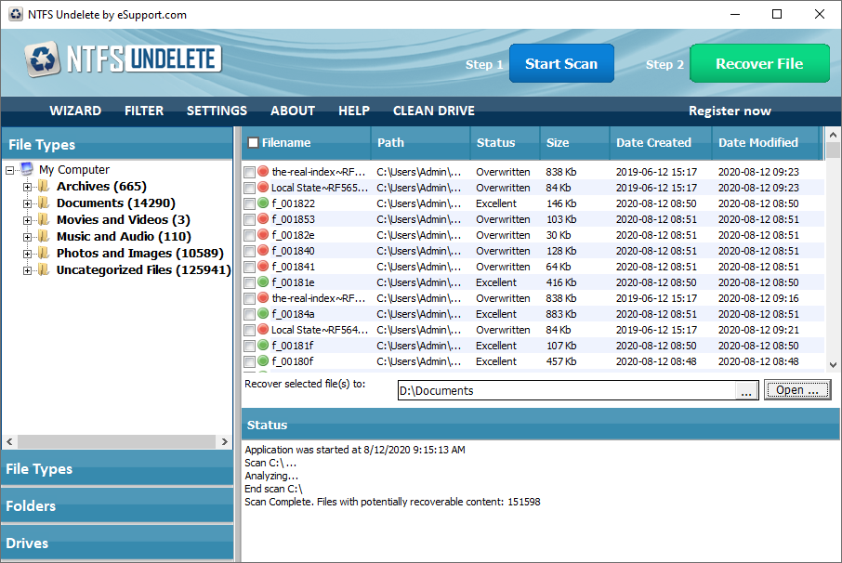Click the tree panel horizontal scrollbar thumb
The height and width of the screenshot is (563, 842).
pyautogui.click(x=116, y=441)
